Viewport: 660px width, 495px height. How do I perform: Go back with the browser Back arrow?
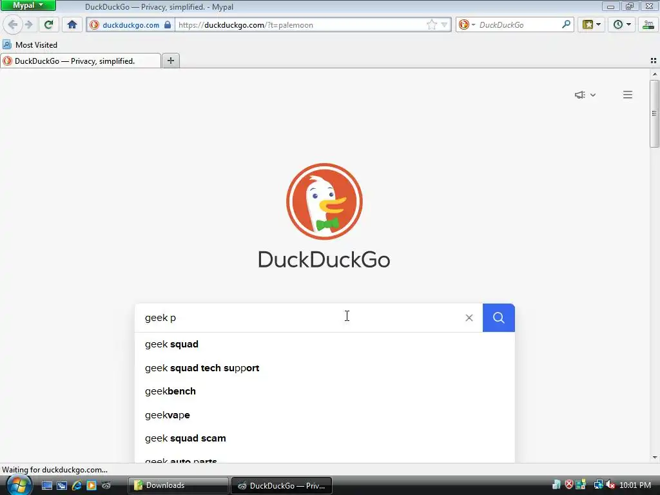(13, 25)
